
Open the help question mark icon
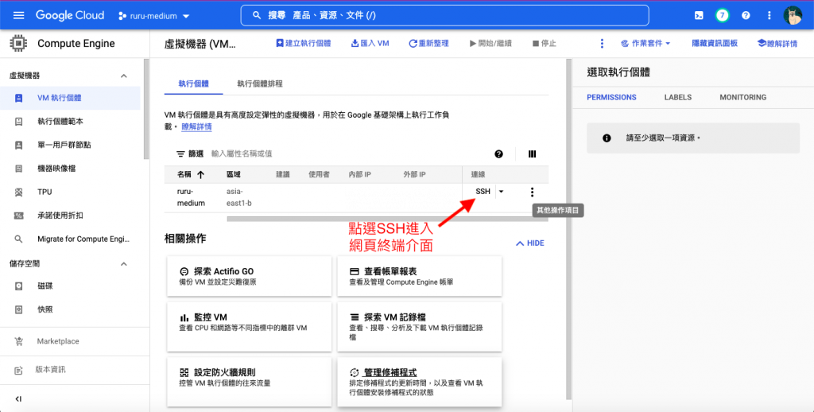746,16
